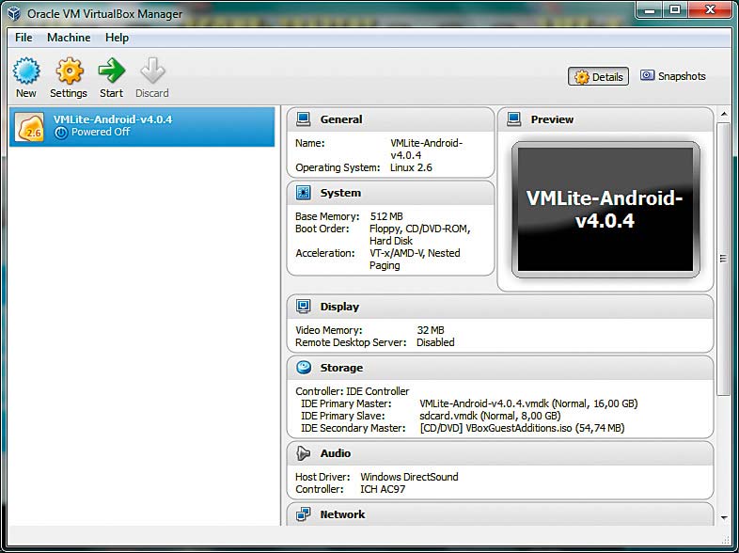Image resolution: width=739 pixels, height=553 pixels.
Task: Click the New virtual machine icon
Action: click(x=26, y=71)
